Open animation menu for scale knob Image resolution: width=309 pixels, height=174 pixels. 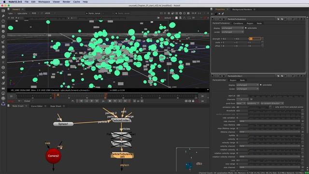point(262,43)
